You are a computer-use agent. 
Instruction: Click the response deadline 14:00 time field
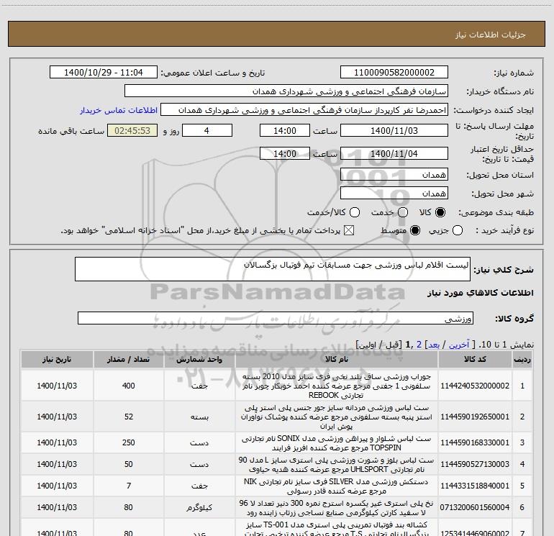[285, 130]
